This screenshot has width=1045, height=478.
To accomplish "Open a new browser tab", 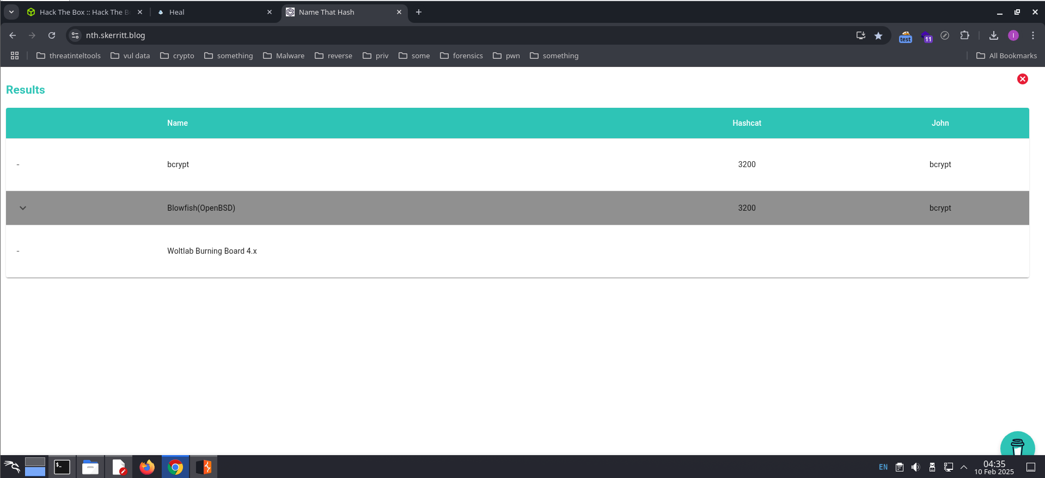I will (x=418, y=12).
